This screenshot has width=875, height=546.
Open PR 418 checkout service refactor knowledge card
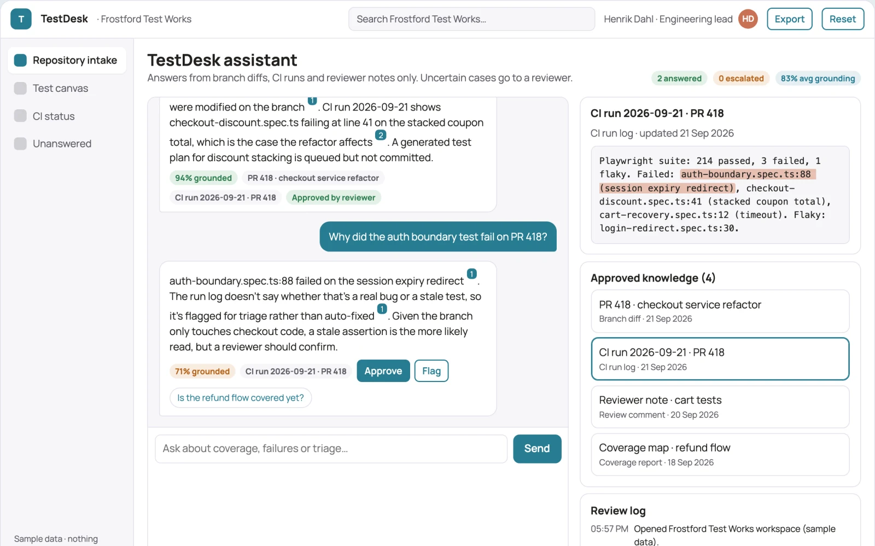click(x=720, y=311)
